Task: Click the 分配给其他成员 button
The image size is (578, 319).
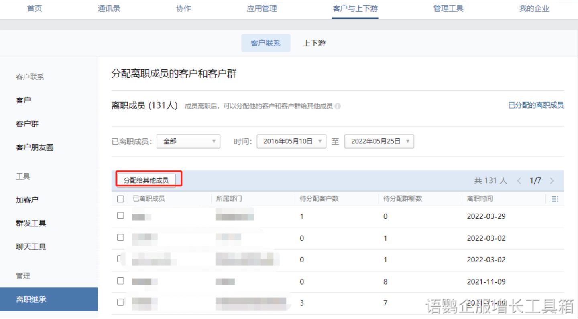Action: point(146,180)
